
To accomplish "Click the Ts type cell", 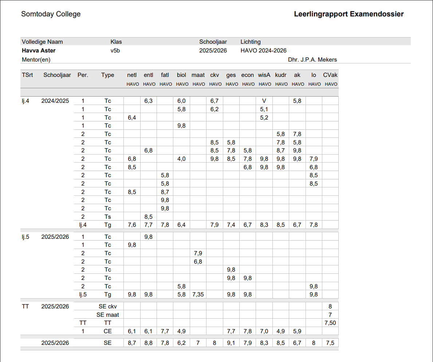I will coord(107,217).
